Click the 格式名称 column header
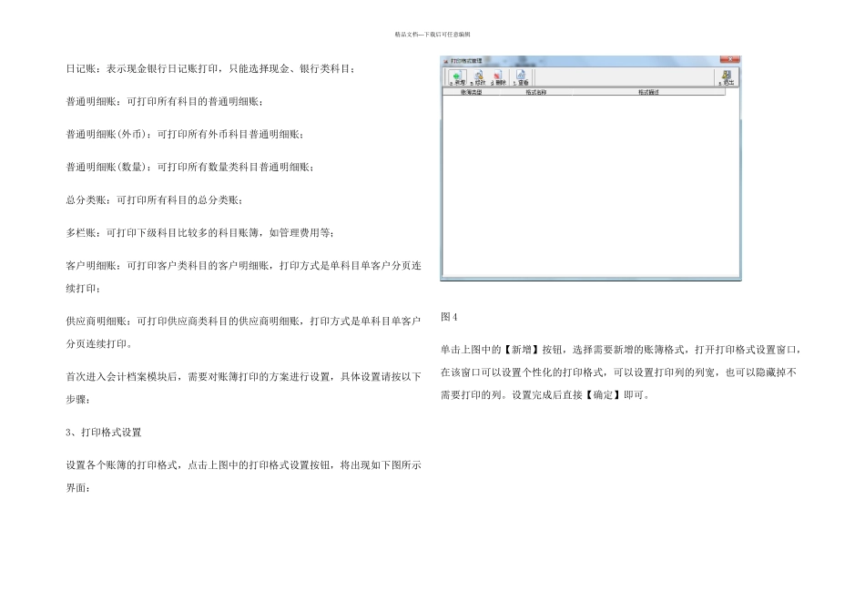The height and width of the screenshot is (612, 865). coord(535,92)
